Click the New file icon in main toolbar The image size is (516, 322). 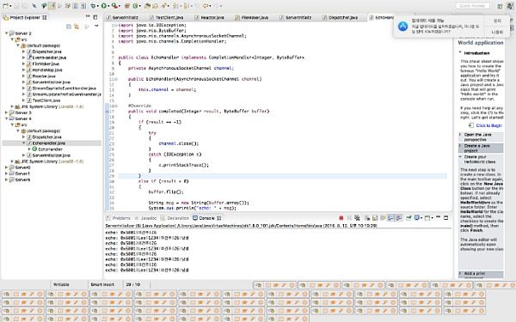point(6,6)
